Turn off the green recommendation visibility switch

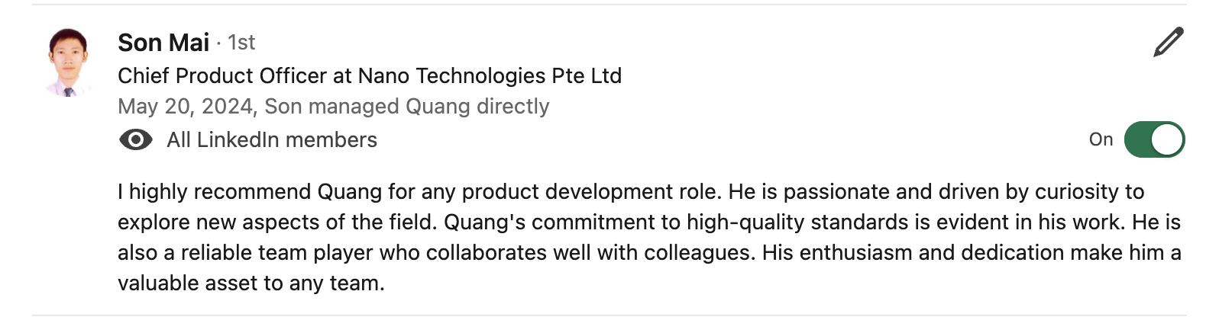pos(1154,140)
